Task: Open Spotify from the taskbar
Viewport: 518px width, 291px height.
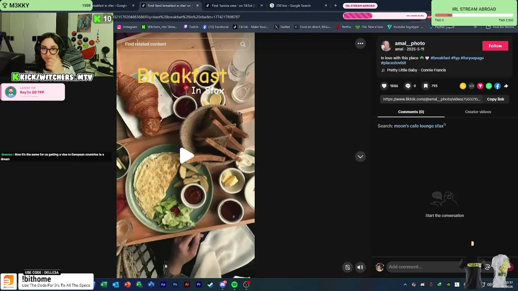Action: point(234,285)
